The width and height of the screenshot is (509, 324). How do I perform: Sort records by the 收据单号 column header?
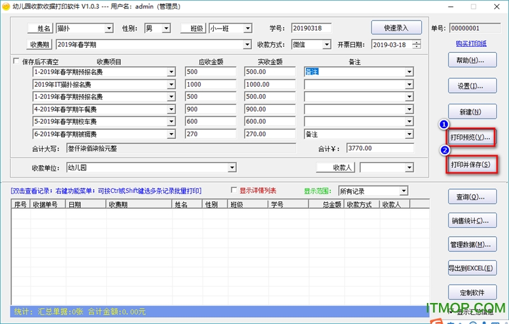tap(47, 205)
